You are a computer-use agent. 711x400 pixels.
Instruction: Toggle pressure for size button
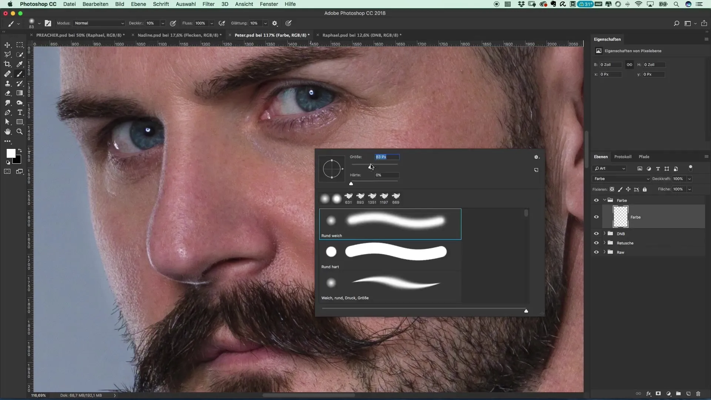point(288,23)
